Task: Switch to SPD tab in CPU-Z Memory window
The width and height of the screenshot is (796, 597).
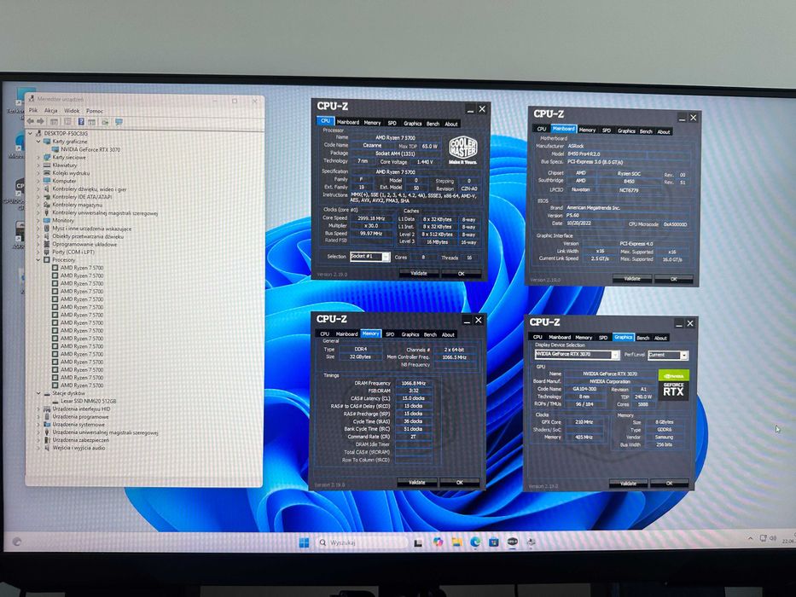Action: tap(390, 334)
